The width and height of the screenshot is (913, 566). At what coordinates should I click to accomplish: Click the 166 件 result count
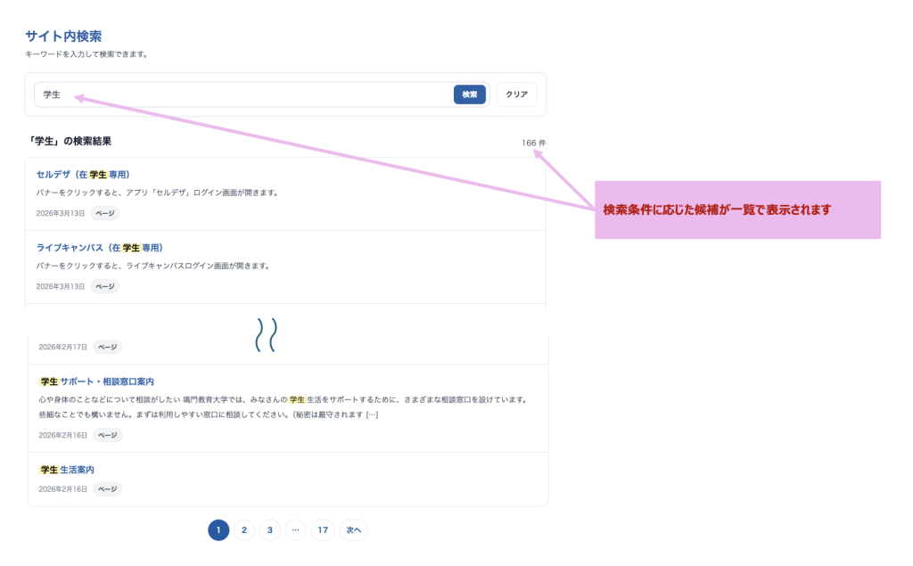tap(534, 143)
